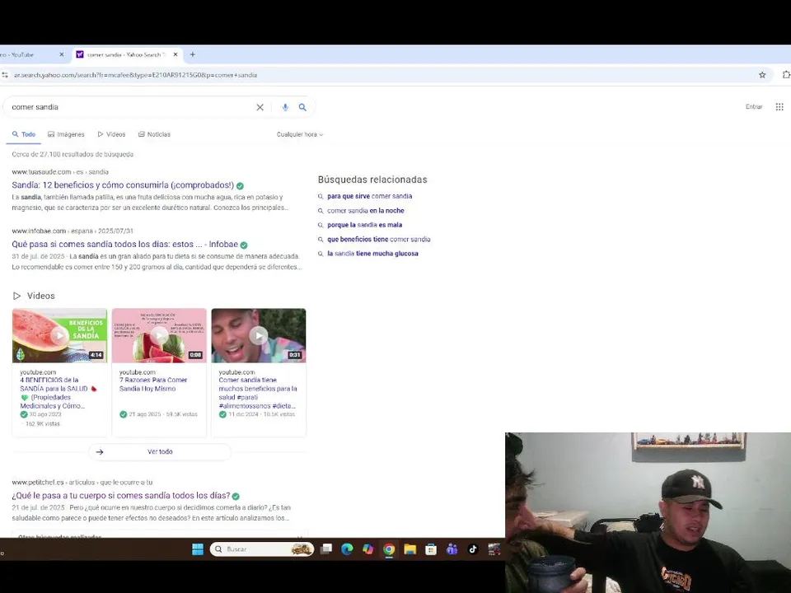The image size is (791, 593).
Task: Close the YouTube tab
Action: [x=62, y=54]
